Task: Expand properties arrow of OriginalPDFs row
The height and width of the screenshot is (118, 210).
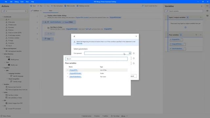Action: (68, 70)
